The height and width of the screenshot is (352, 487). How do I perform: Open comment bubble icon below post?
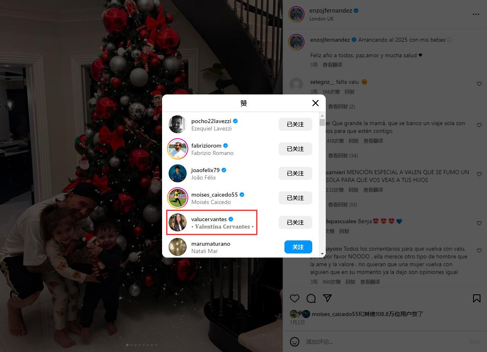pos(311,298)
